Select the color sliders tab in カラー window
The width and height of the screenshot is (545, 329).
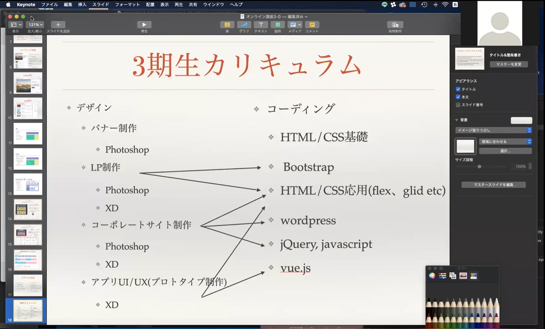click(442, 275)
